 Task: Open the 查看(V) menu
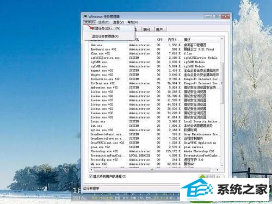coord(119,22)
